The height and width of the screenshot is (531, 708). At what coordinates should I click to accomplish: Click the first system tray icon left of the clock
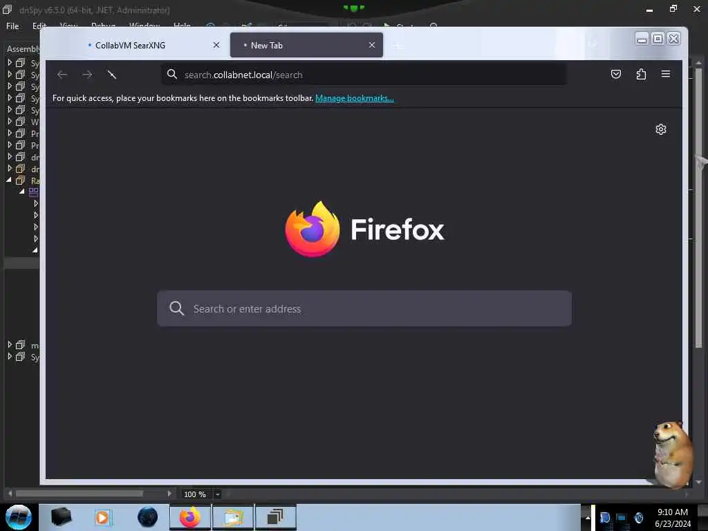[605, 517]
